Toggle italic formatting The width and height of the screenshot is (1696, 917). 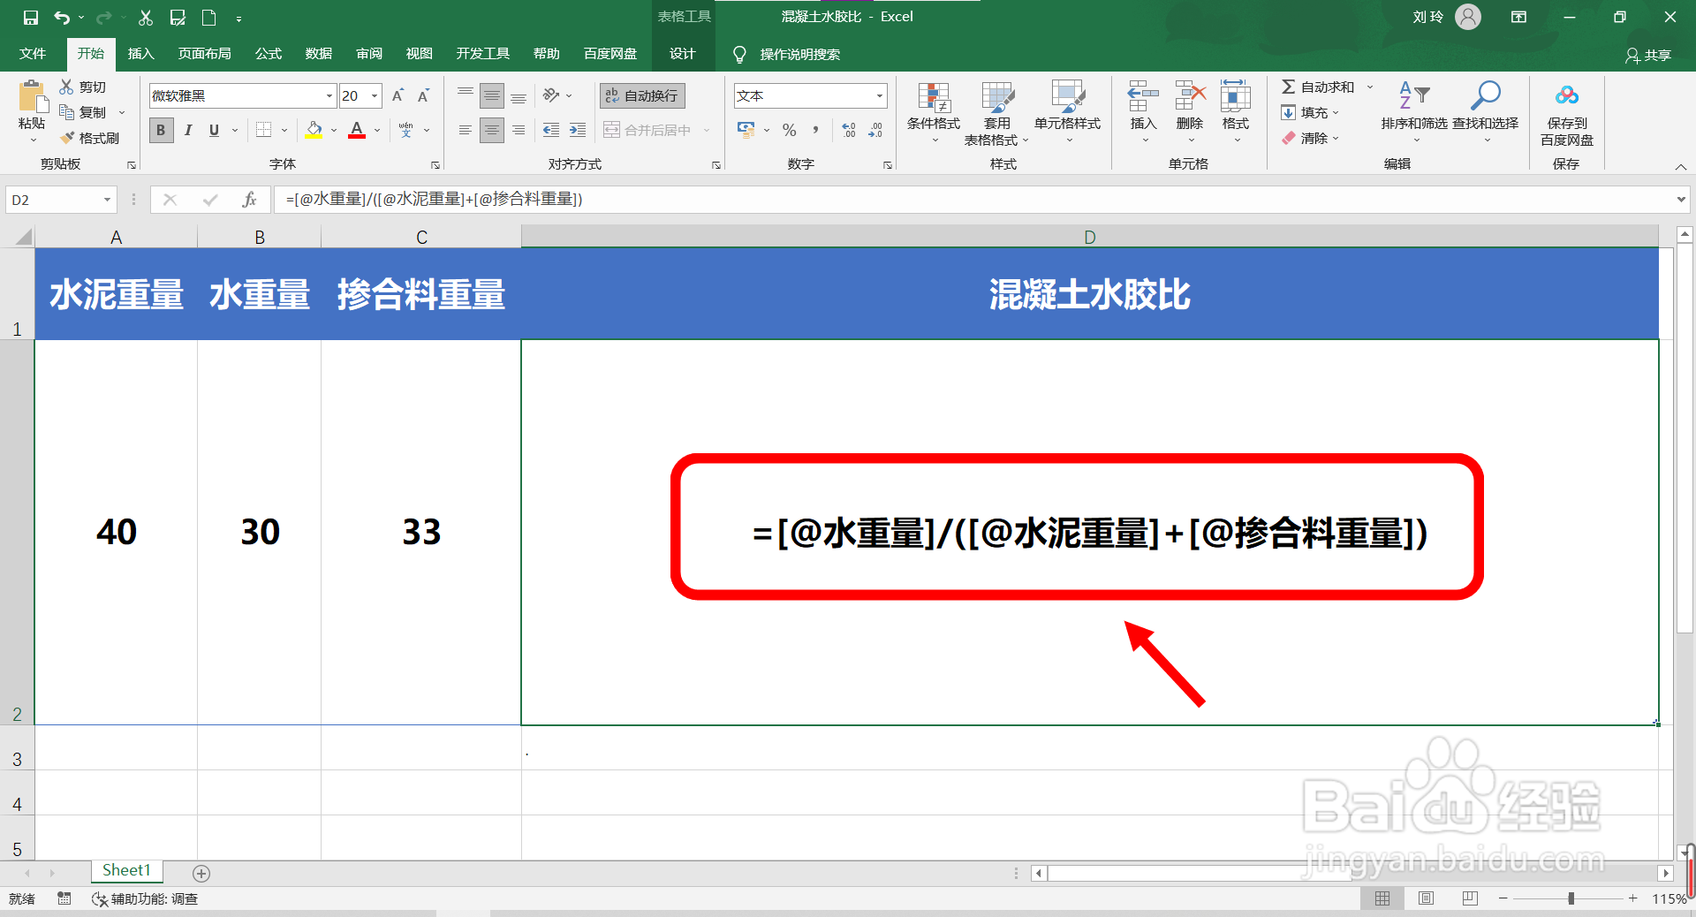[x=187, y=130]
